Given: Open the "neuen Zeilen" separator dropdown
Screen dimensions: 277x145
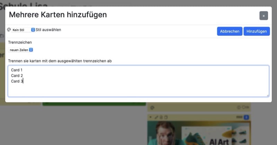Looking at the screenshot, I should (x=21, y=50).
